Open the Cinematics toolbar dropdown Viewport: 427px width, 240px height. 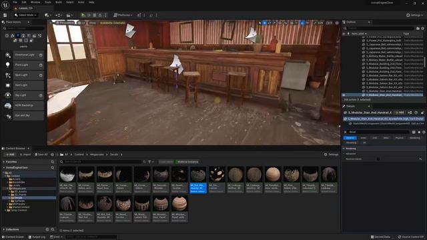click(x=69, y=15)
